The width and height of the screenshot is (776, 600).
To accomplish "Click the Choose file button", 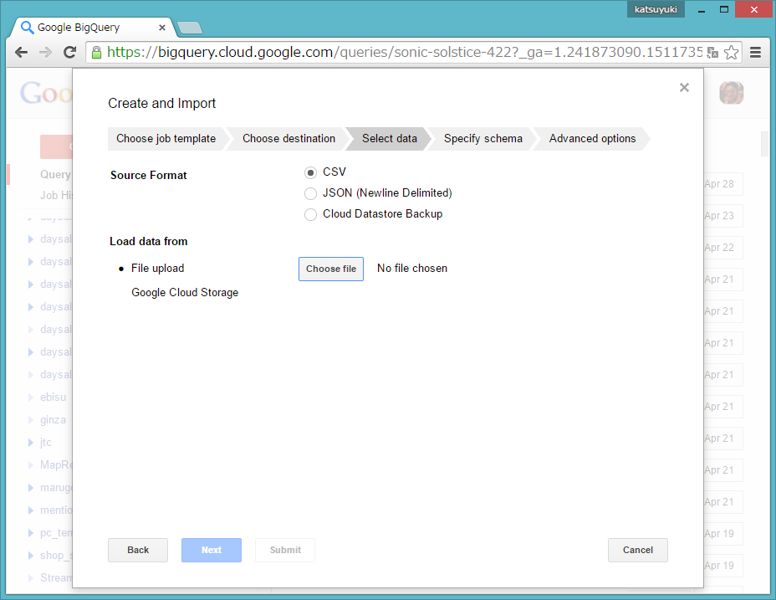I will 331,269.
